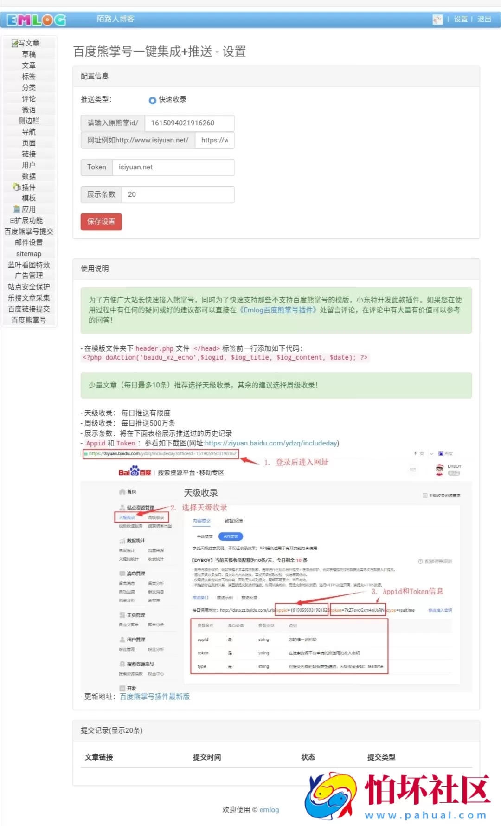This screenshot has width=501, height=826.
Task: Open 百度熊掌号提交 plugin page
Action: [x=29, y=232]
